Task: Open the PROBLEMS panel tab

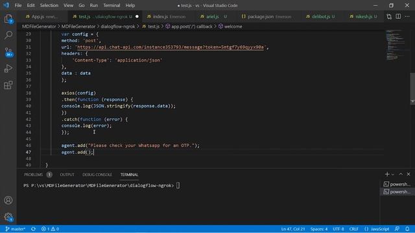Action: [38, 175]
